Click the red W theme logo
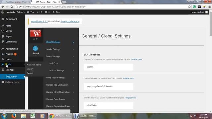The image size is (212, 119). point(36,33)
